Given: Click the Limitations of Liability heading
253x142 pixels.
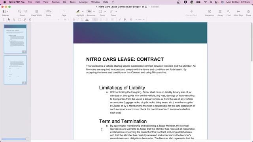Looking at the screenshot, I should [122, 88].
